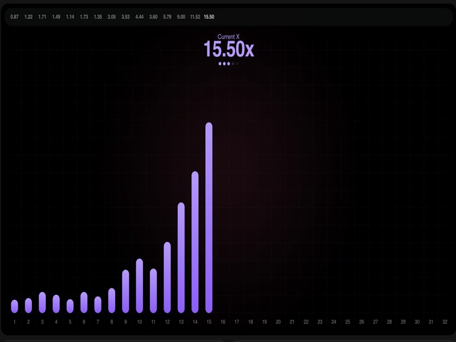The width and height of the screenshot is (456, 342).
Task: Pick the 1.73 value in the history strip
Action: coord(84,17)
